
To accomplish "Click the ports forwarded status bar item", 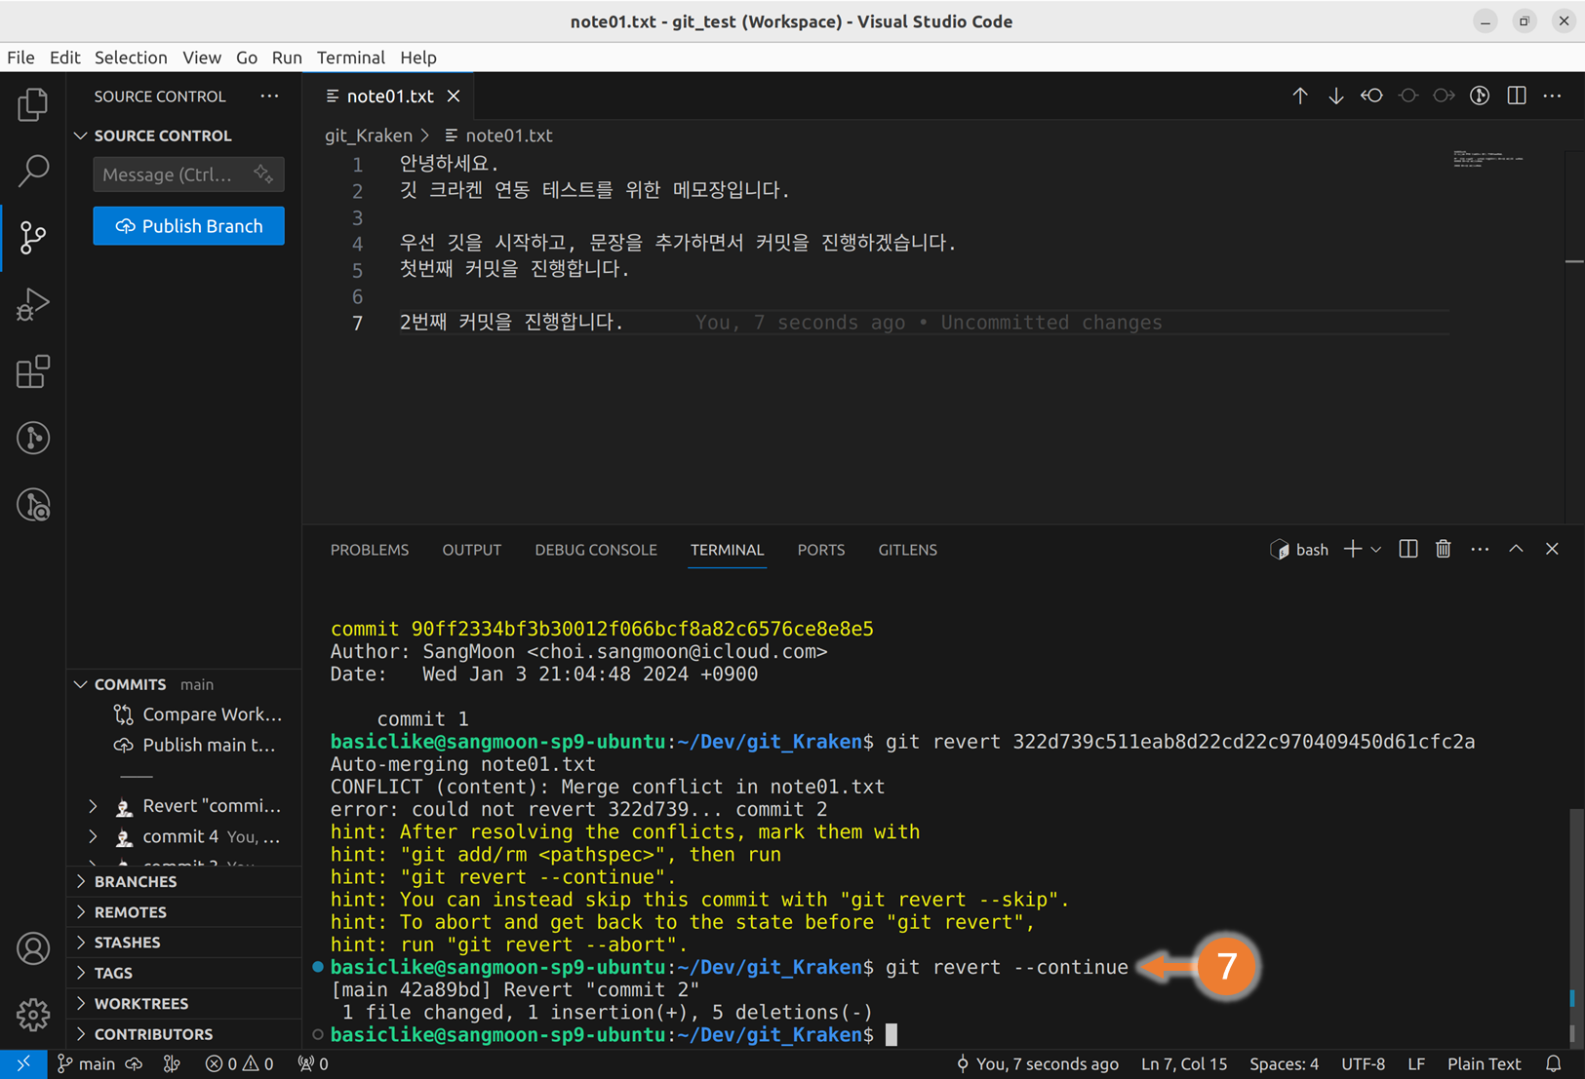I will click(313, 1064).
